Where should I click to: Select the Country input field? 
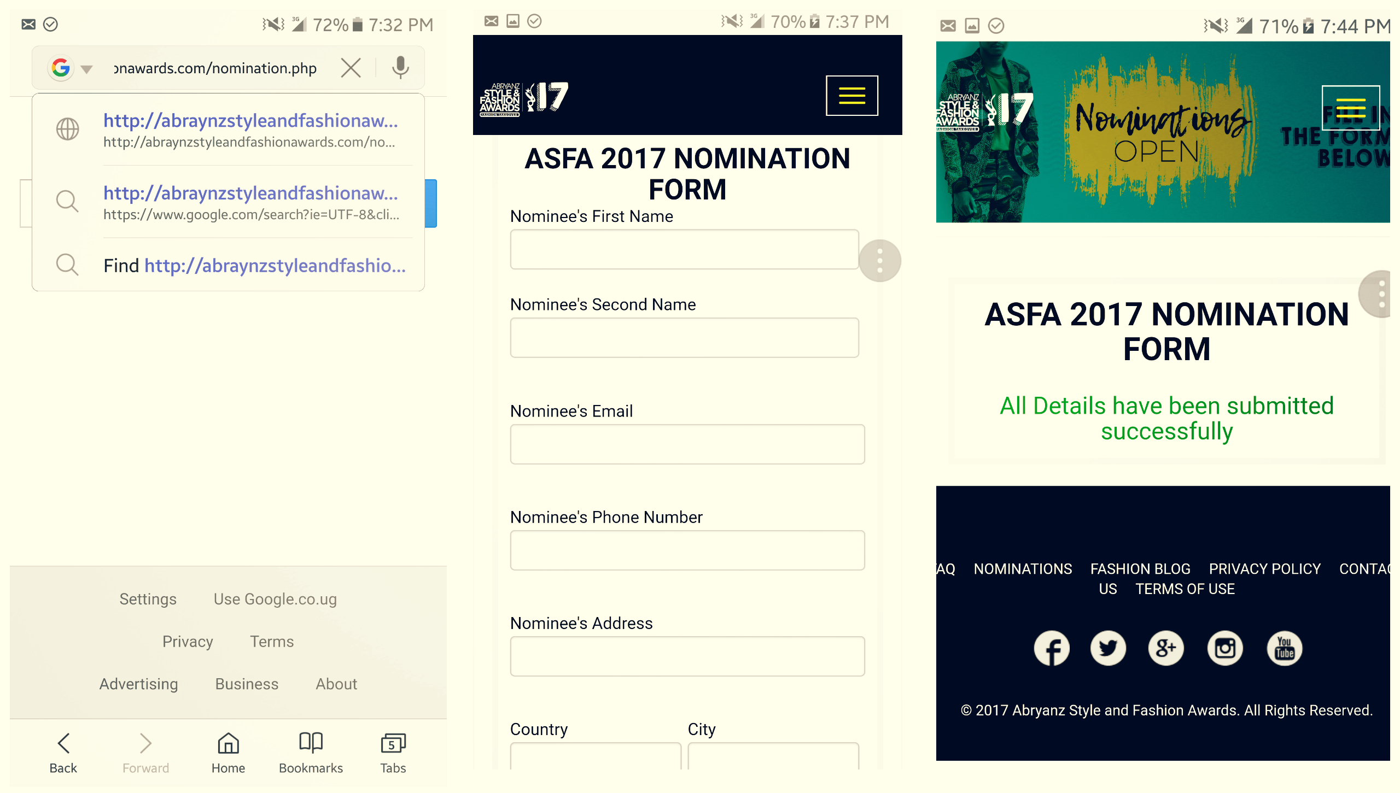click(596, 756)
